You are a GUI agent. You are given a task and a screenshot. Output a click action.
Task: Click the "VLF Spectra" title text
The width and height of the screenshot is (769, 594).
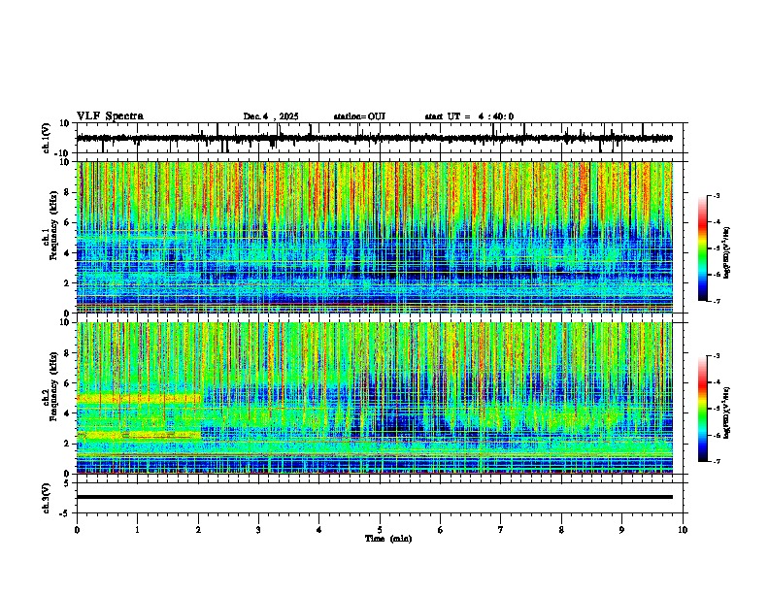[x=110, y=116]
